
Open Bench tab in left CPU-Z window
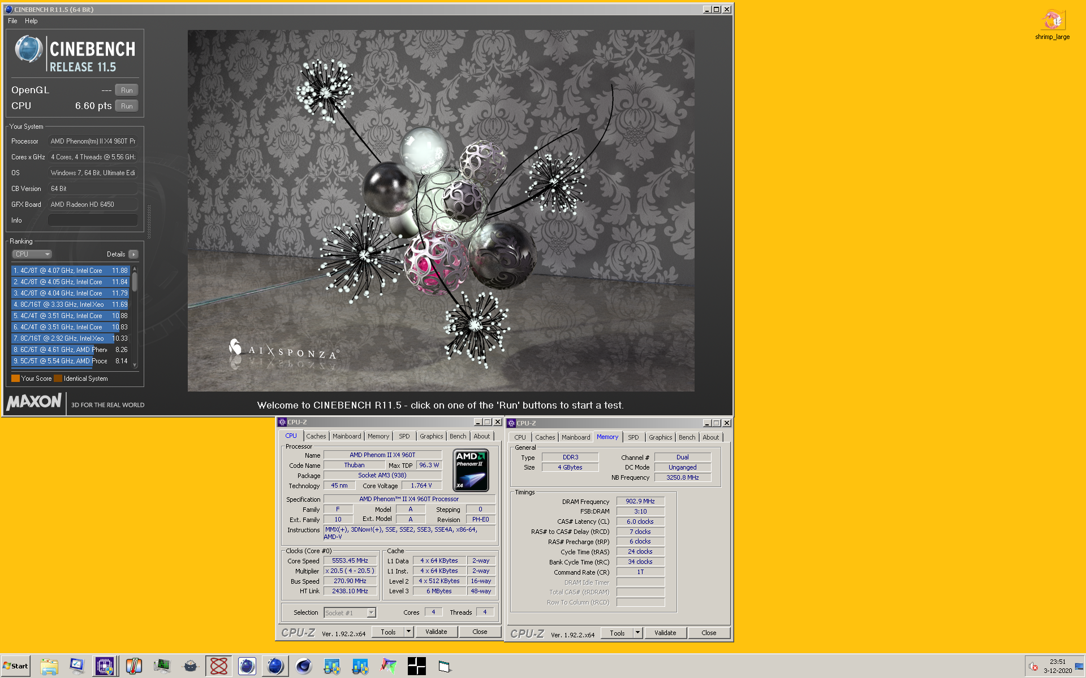coord(458,436)
